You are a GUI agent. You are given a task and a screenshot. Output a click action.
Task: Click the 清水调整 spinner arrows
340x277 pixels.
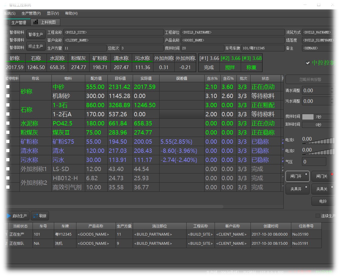tap(332, 90)
